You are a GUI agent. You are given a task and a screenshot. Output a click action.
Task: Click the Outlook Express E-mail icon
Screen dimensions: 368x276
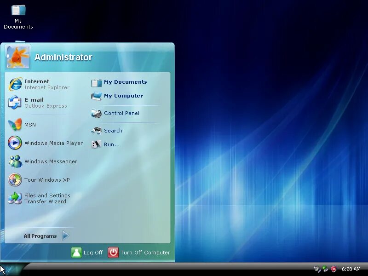click(15, 102)
